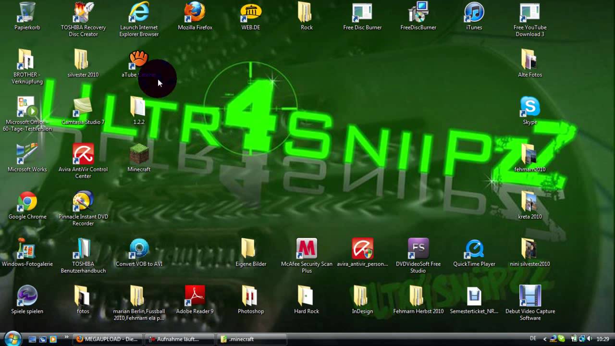615x346 pixels.
Task: Show hidden system tray icons arrow
Action: [545, 339]
